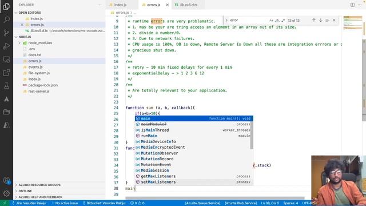366x206 pixels.
Task: Open the Extensions view
Action: click(x=6, y=73)
